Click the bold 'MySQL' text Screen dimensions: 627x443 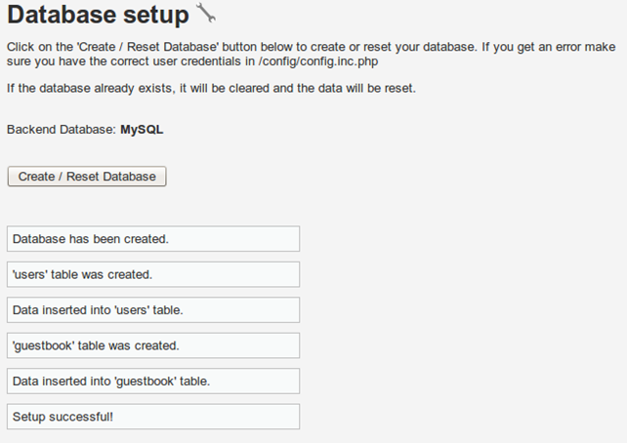point(142,129)
